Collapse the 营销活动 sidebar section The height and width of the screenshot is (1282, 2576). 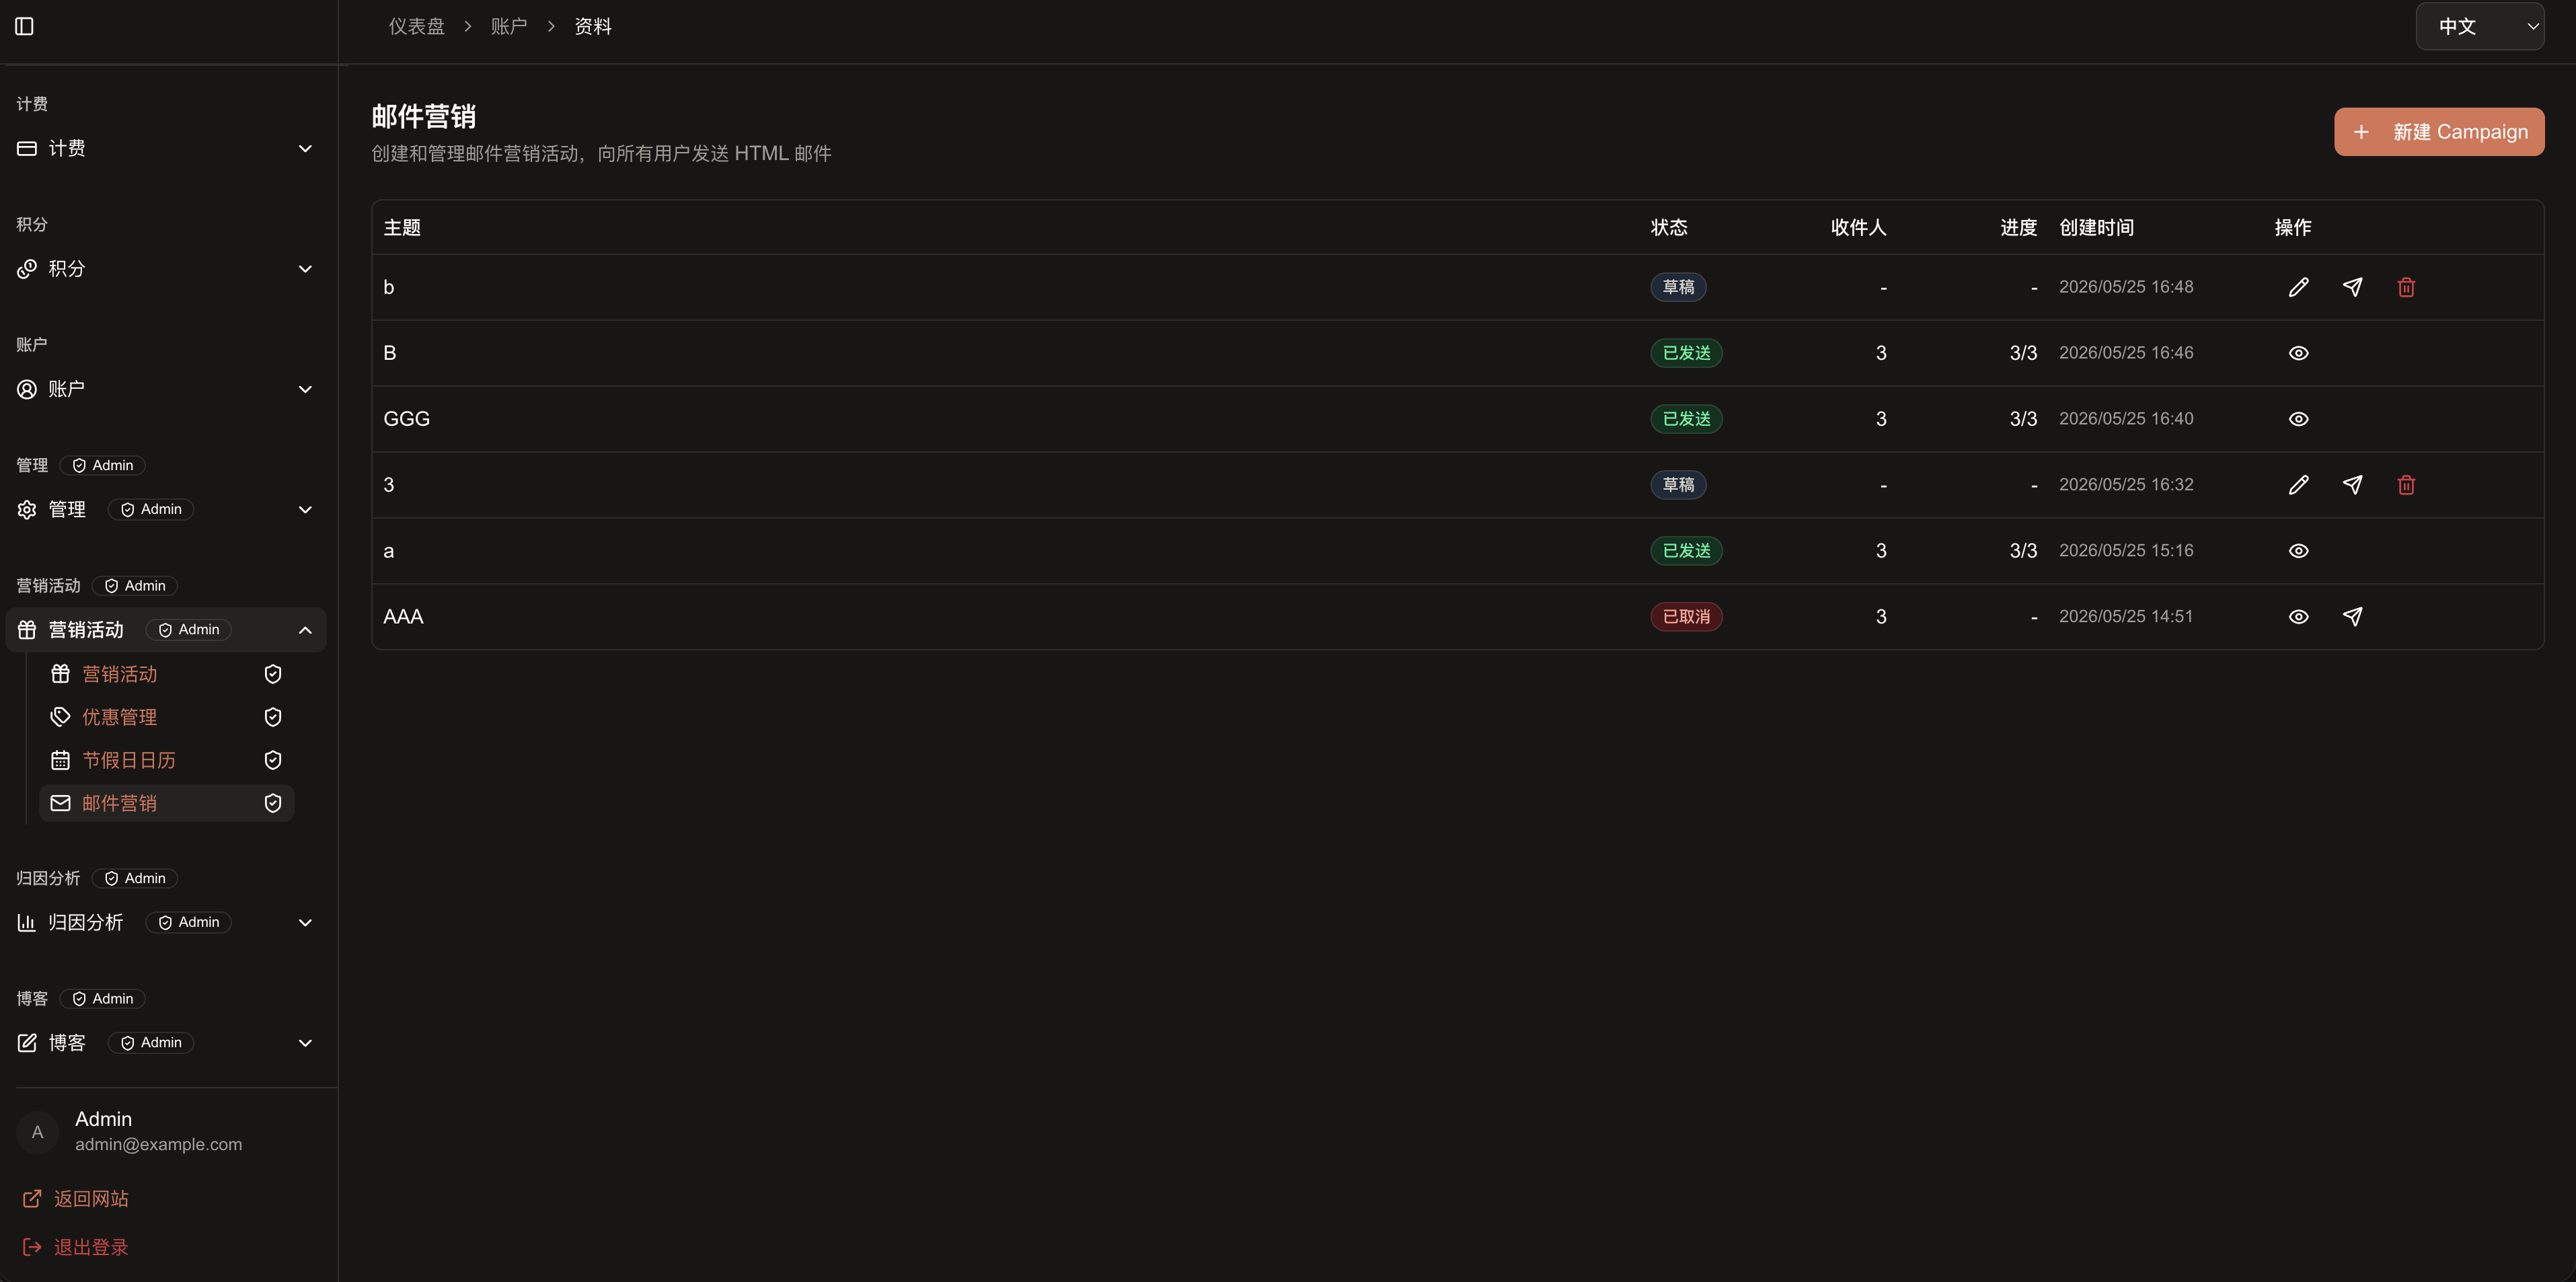pyautogui.click(x=305, y=630)
